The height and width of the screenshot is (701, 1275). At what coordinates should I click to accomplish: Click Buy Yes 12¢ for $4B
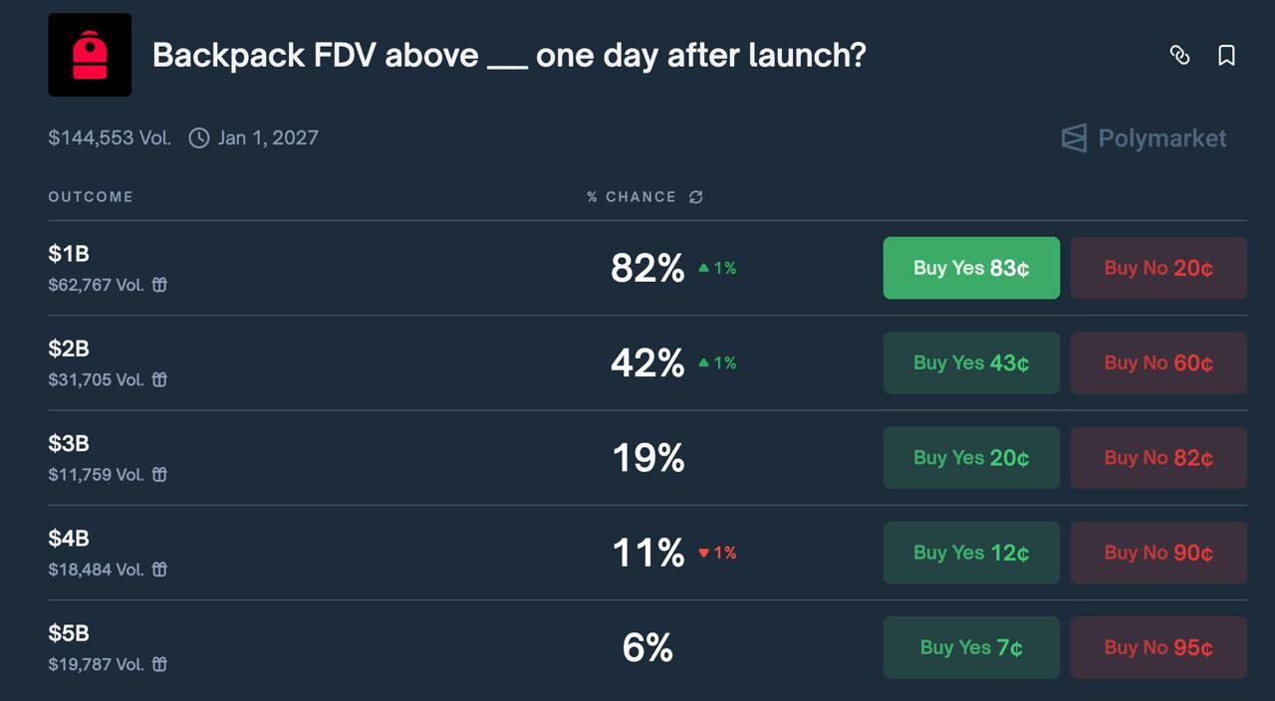point(971,553)
